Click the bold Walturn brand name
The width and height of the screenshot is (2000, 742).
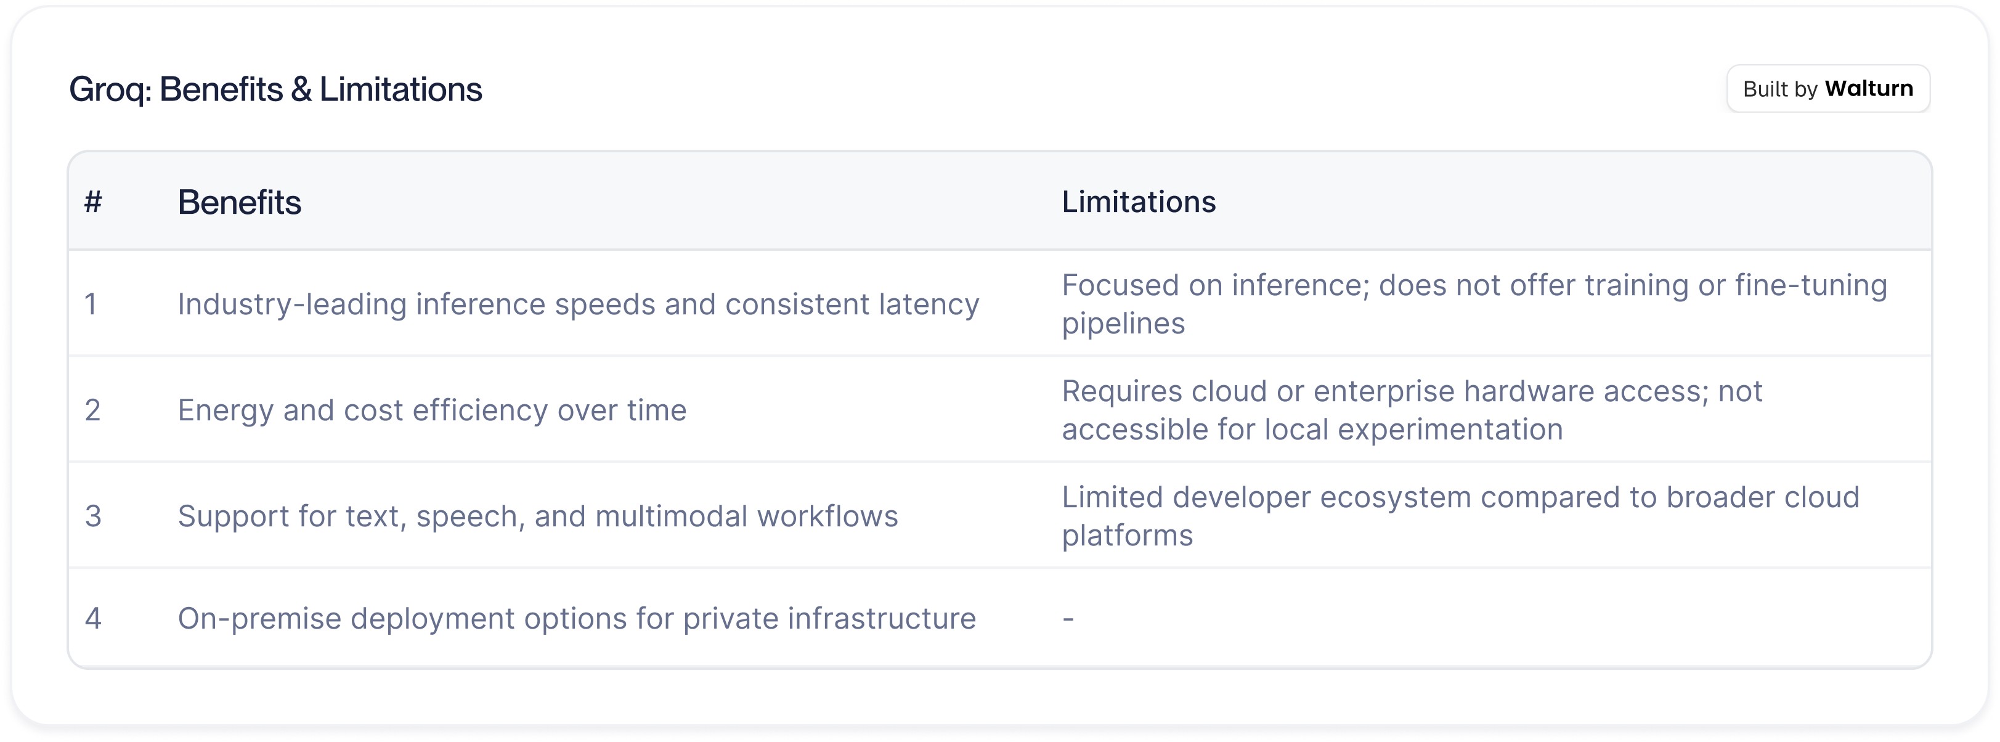(1869, 89)
